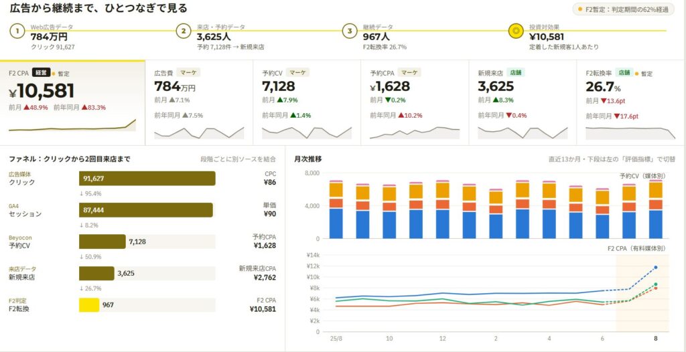Screen dimensions: 686x352
Task: Click 前年同月 ▲10.2% in 予約CPA card
Action: coord(396,116)
